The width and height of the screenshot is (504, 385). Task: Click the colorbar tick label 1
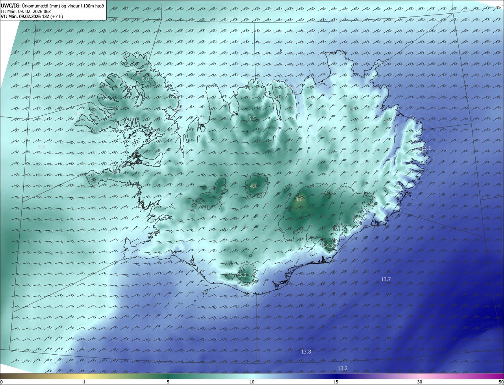[84, 382]
